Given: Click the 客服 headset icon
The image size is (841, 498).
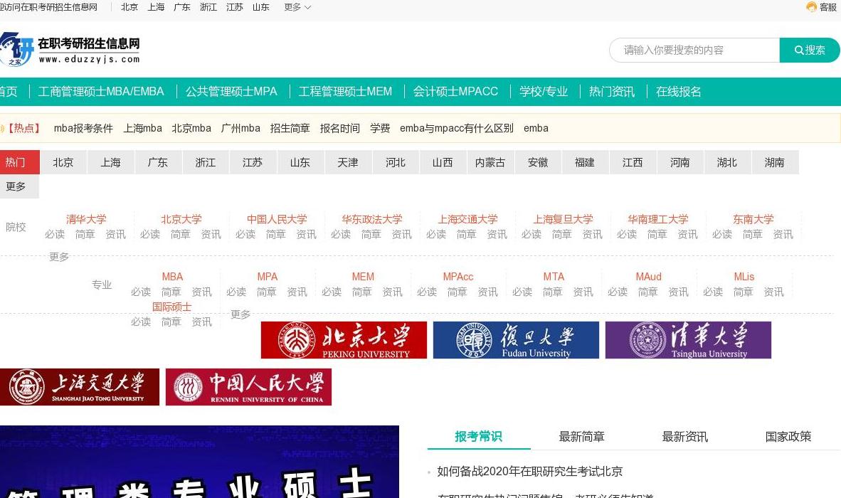Looking at the screenshot, I should point(811,7).
